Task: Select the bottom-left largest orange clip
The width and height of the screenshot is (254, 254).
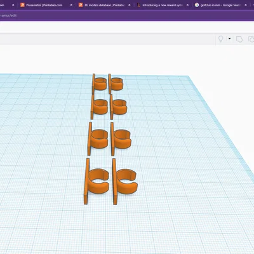Action: (97, 181)
